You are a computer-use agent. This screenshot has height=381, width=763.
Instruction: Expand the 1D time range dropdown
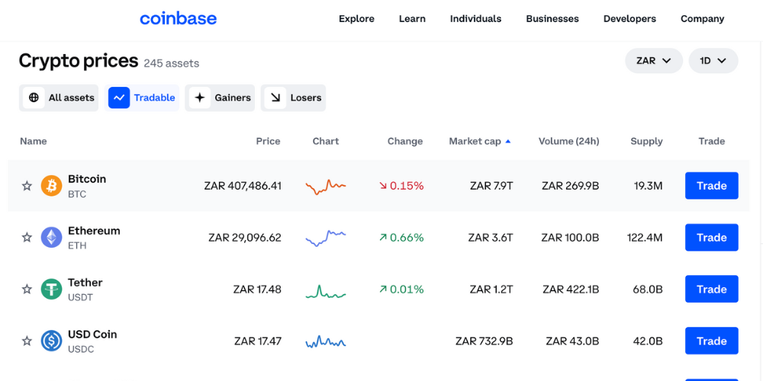tap(713, 61)
